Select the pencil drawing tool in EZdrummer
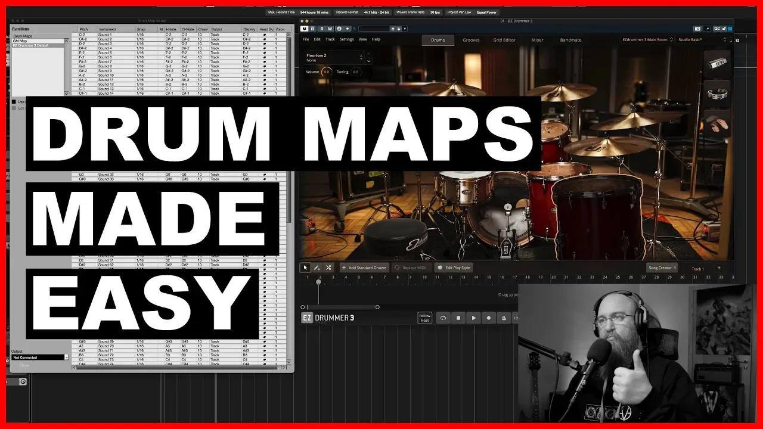 [317, 268]
